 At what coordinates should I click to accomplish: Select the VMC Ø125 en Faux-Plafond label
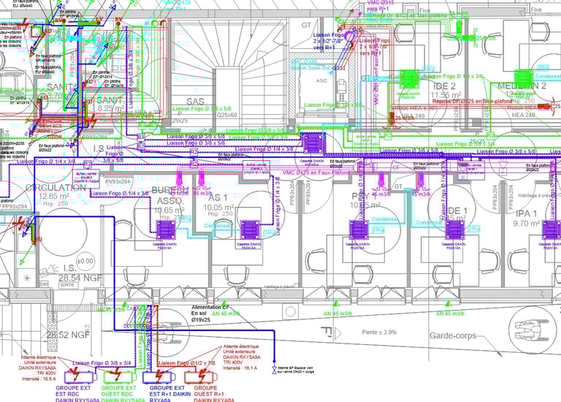point(316,173)
